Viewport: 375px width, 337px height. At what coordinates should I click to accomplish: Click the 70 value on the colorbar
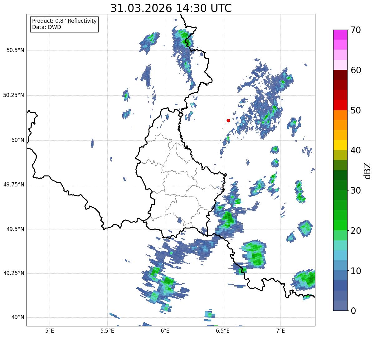pyautogui.click(x=356, y=30)
